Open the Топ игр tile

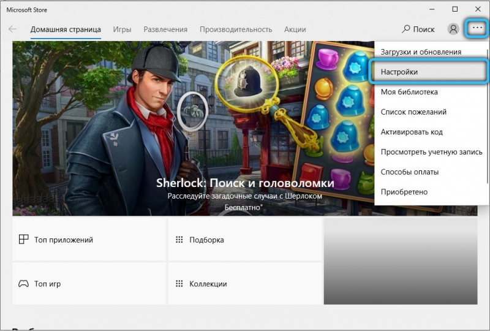89,283
